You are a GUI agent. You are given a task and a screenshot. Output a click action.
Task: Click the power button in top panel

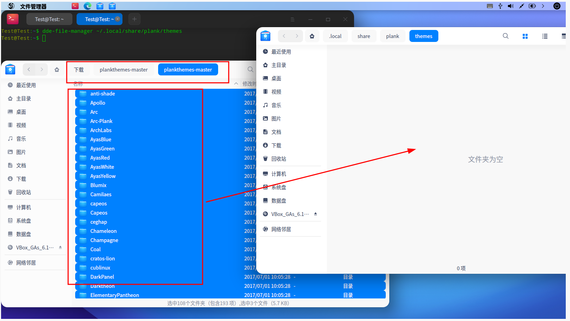click(557, 6)
